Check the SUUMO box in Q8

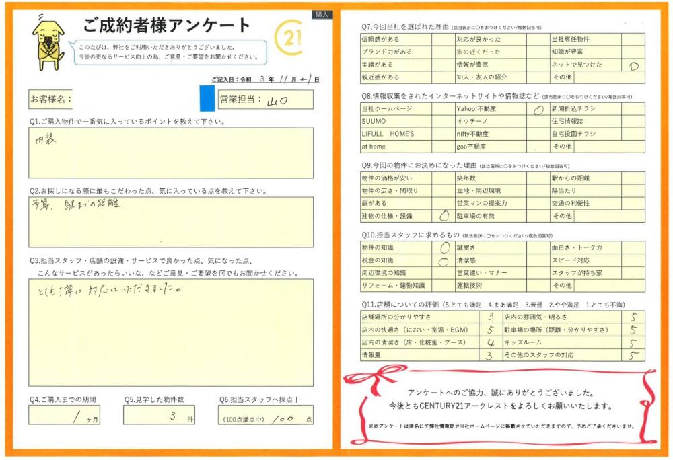pyautogui.click(x=443, y=121)
